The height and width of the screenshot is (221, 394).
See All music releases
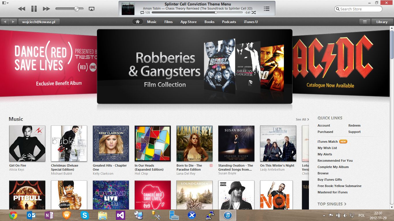click(x=302, y=119)
